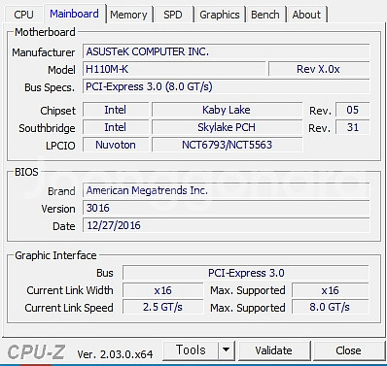Open the Memory tab
The height and width of the screenshot is (366, 387).
point(128,15)
